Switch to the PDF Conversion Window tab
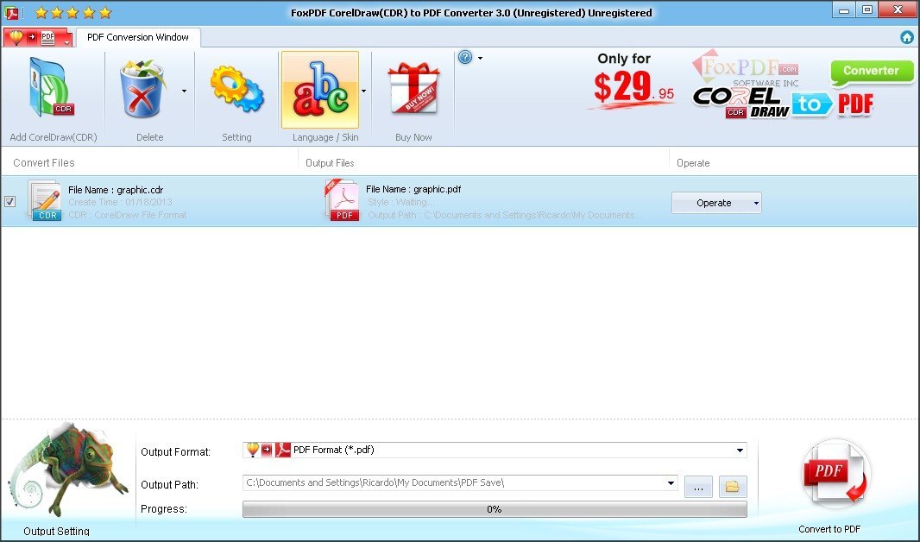The height and width of the screenshot is (542, 920). [x=137, y=37]
